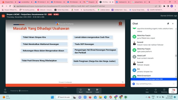Image resolution: width=178 pixels, height=100 pixels.
Task: Expand hidden bookmarks chevron in bookmarks bar
Action: point(175,10)
